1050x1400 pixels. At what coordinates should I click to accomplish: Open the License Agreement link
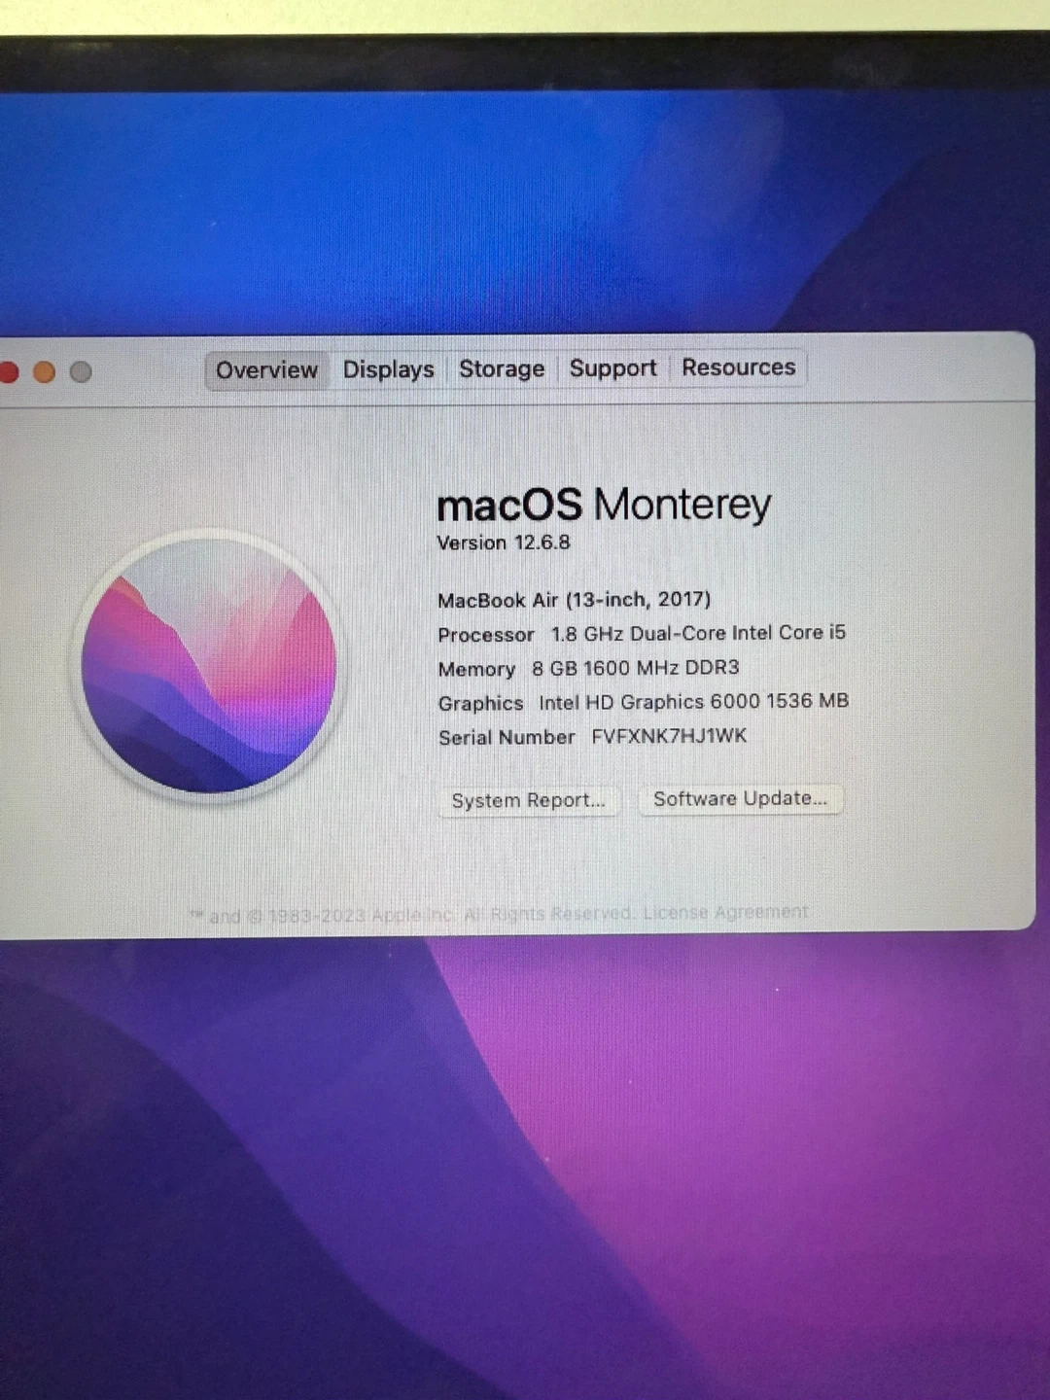coord(725,912)
